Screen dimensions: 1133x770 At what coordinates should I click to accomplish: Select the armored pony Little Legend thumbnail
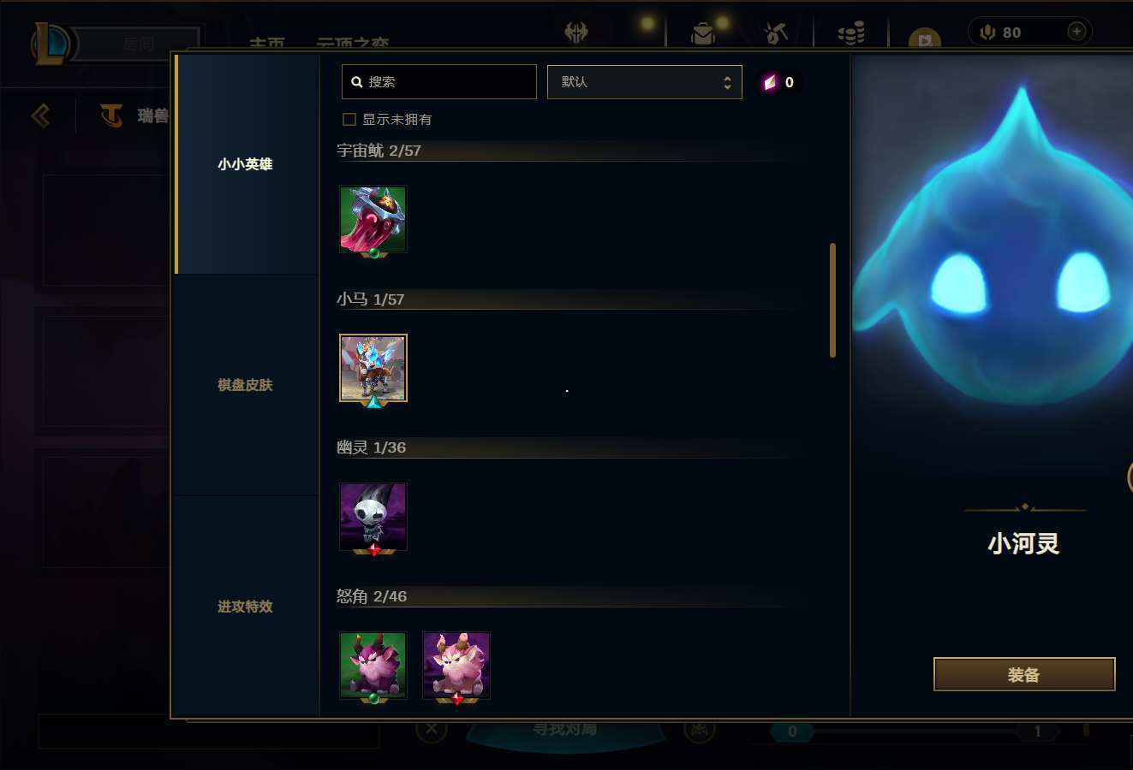[x=373, y=368]
